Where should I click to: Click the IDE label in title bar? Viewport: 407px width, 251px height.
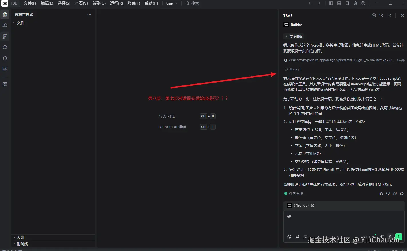(x=14, y=3)
